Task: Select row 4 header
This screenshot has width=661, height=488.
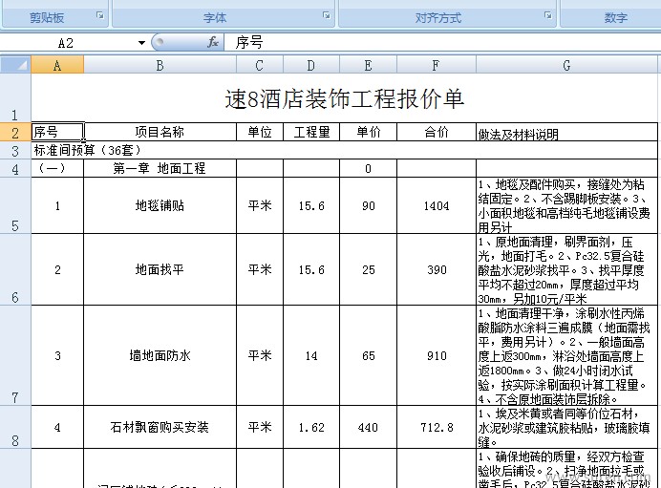Action: tap(15, 169)
